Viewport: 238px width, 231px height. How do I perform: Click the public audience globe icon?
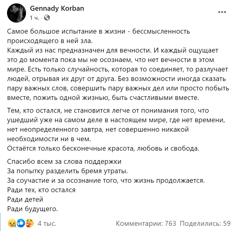[x=47, y=18]
